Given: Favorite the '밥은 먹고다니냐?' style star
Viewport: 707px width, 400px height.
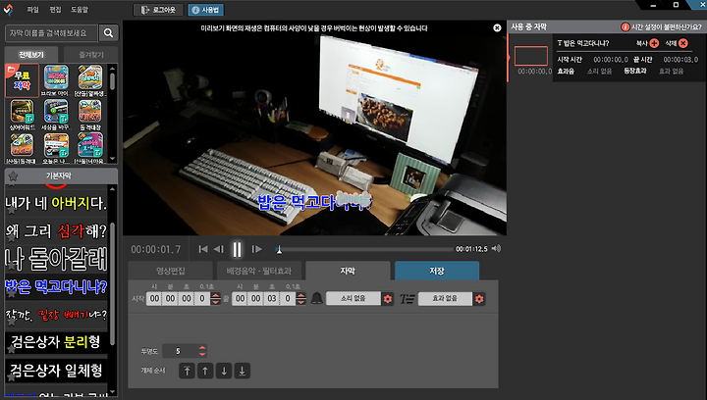Looking at the screenshot, I should (x=11, y=294).
